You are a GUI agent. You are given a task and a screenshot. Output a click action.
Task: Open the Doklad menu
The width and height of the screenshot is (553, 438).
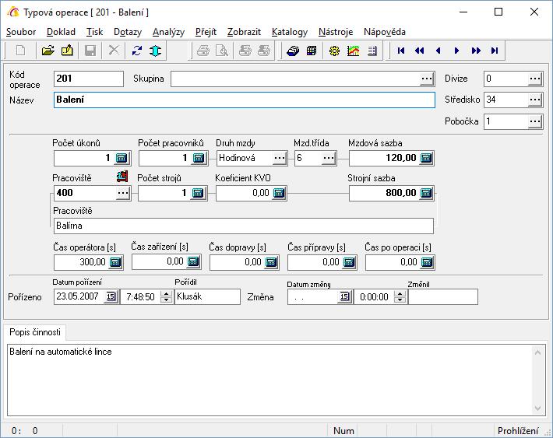pyautogui.click(x=61, y=32)
